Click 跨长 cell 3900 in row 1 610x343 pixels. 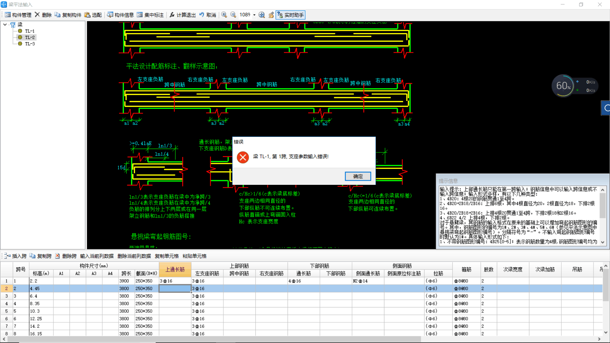(126, 281)
